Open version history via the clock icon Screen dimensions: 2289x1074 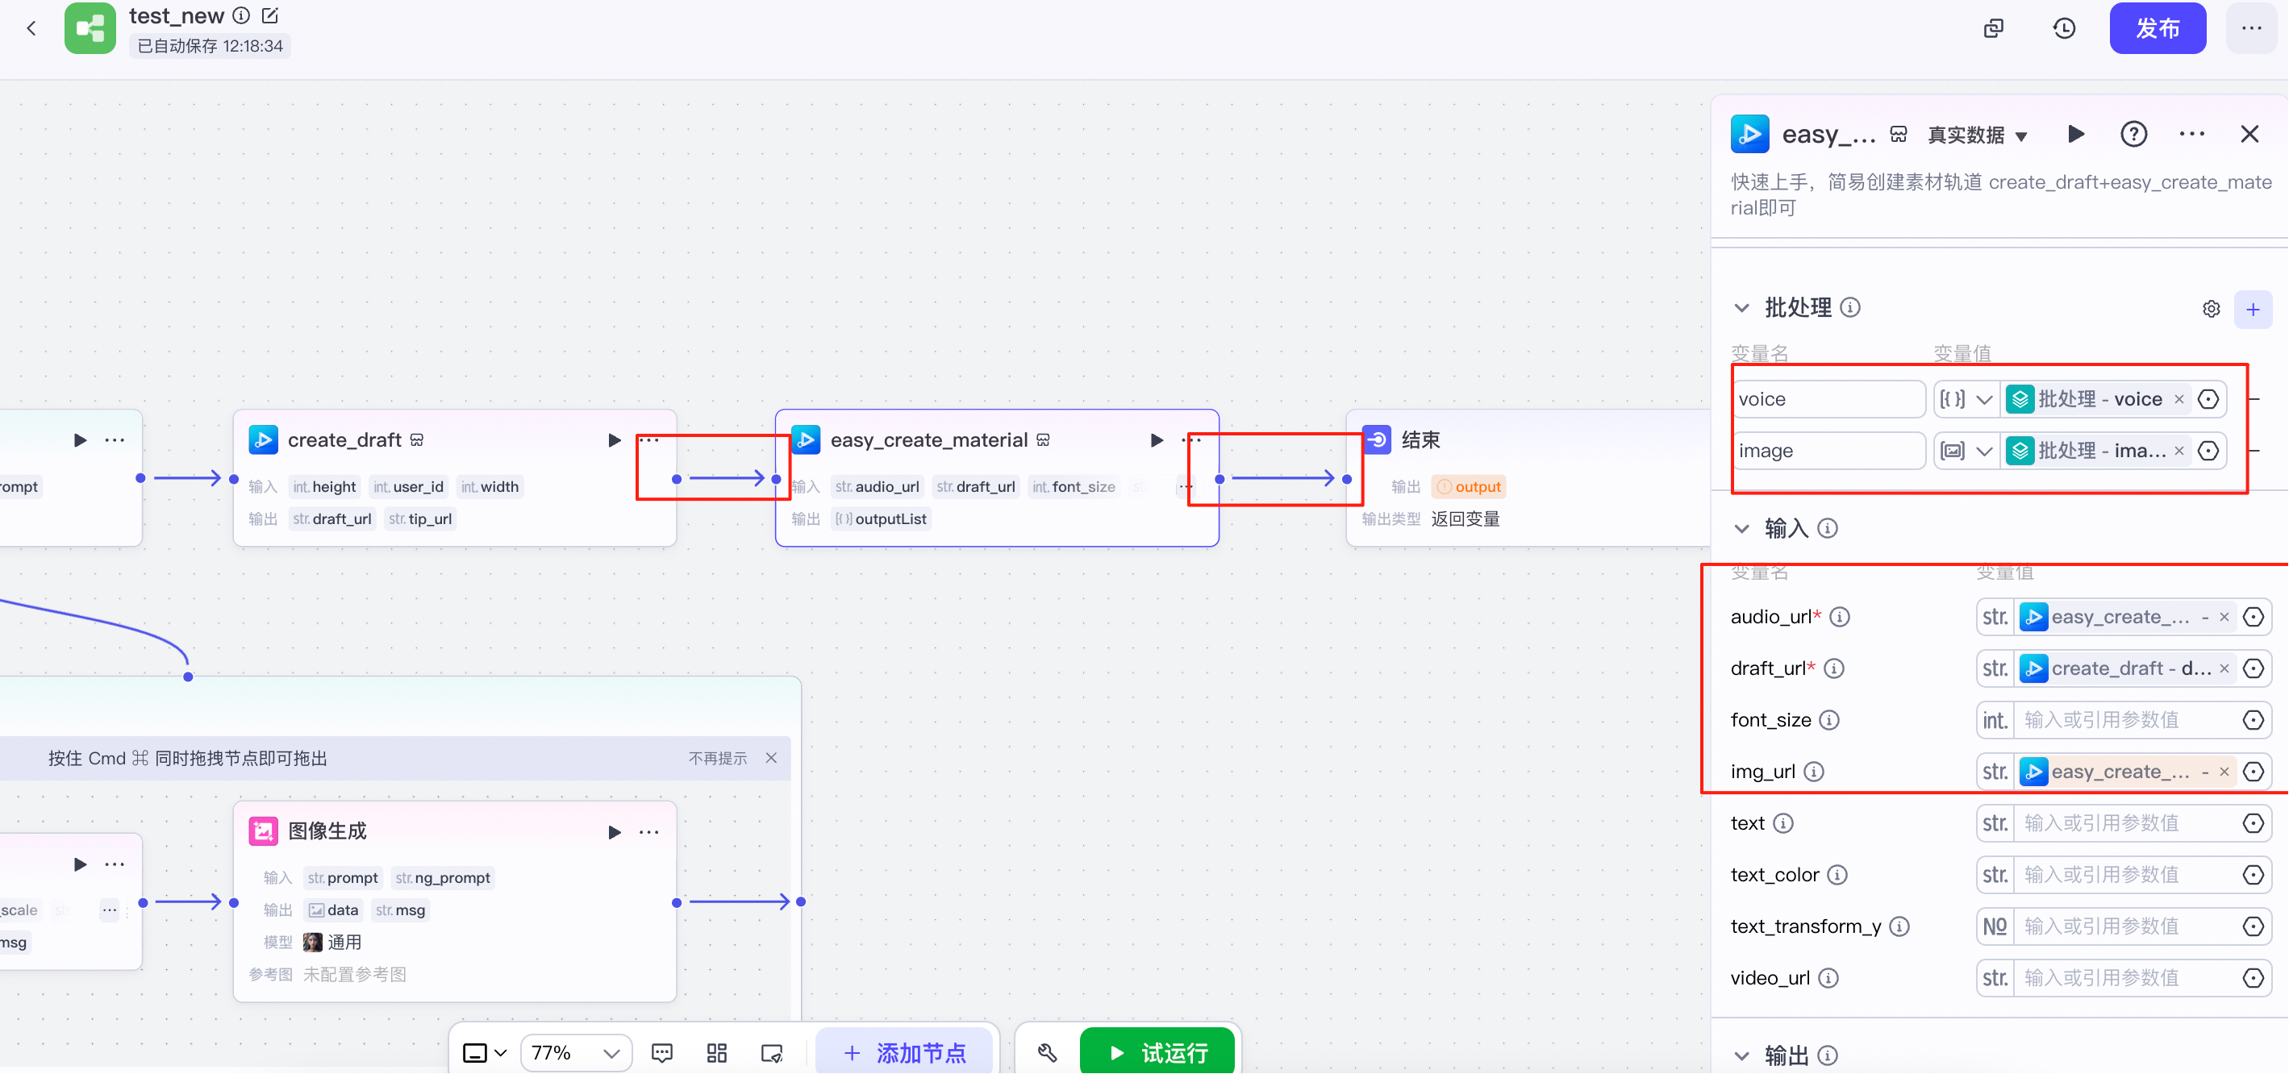tap(2063, 27)
